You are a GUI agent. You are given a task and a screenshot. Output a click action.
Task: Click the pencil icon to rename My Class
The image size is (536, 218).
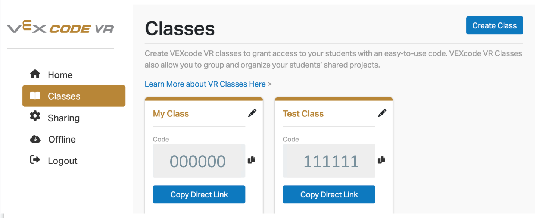pyautogui.click(x=252, y=113)
